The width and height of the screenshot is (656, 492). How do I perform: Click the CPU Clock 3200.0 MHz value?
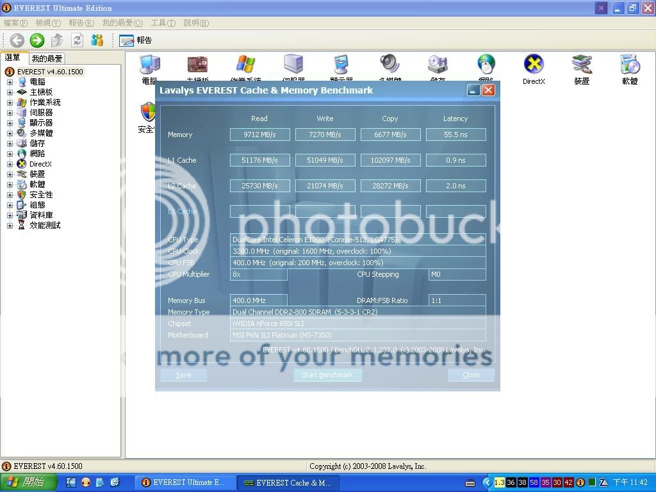pyautogui.click(x=357, y=251)
